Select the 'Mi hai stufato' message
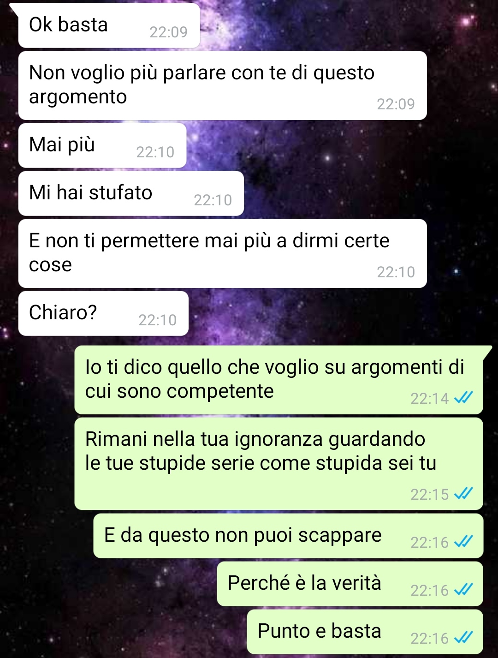Viewport: 498px width, 658px height. (x=131, y=193)
